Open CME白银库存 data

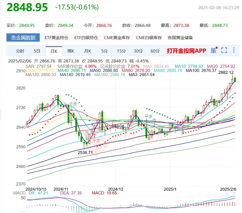pos(149,38)
